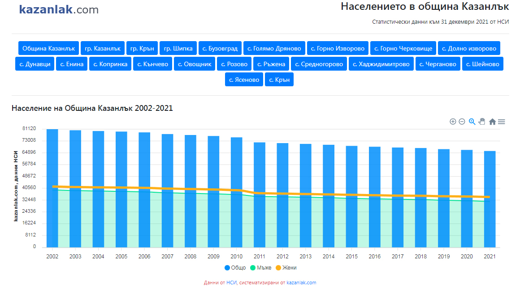Click the chart zoom in icon
520x291 pixels.
pyautogui.click(x=453, y=122)
